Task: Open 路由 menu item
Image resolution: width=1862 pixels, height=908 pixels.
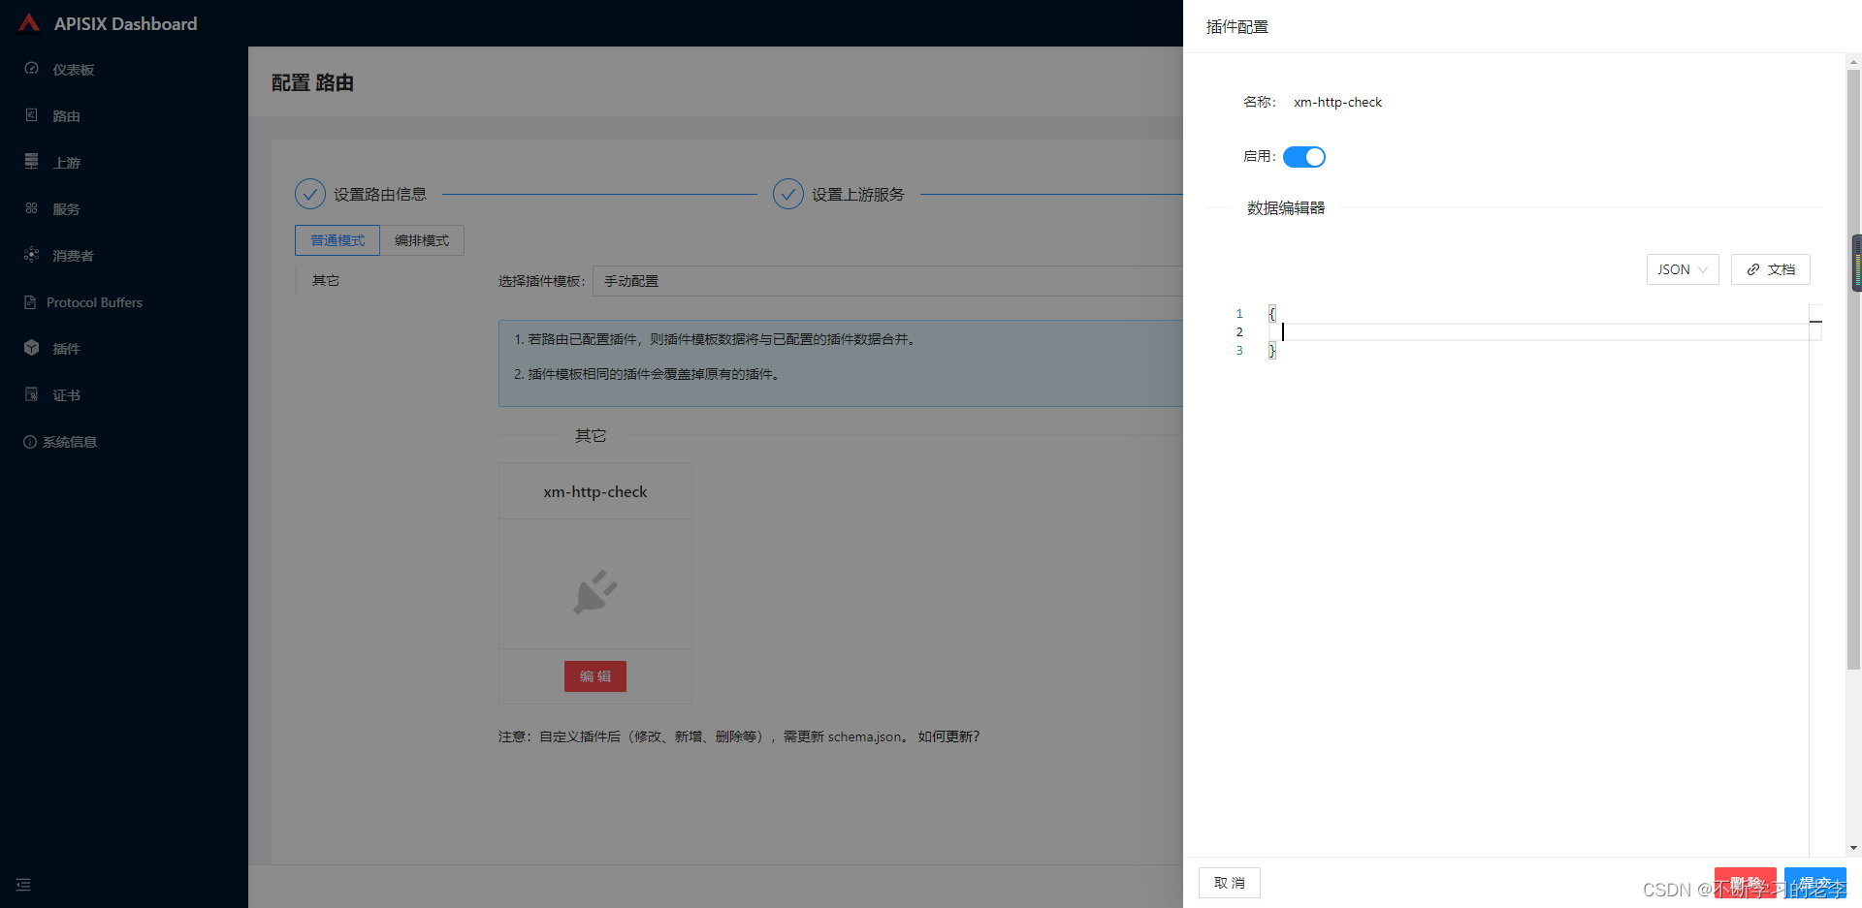Action: click(124, 116)
